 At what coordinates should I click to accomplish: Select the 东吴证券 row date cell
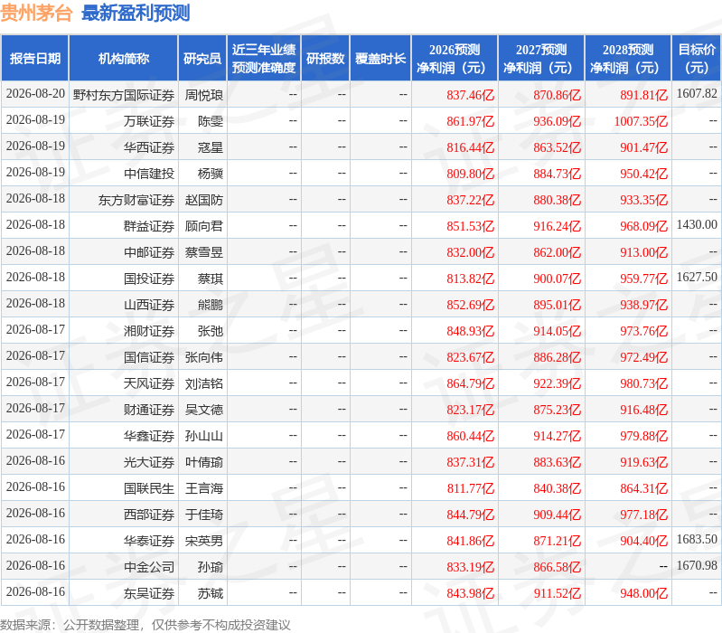click(x=35, y=591)
